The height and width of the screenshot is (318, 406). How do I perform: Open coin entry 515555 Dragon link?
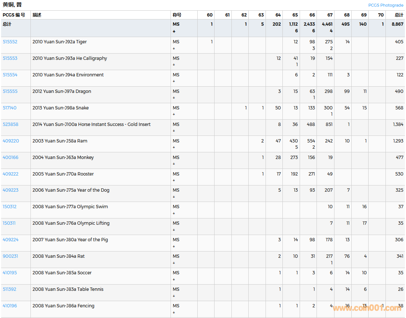(x=10, y=91)
